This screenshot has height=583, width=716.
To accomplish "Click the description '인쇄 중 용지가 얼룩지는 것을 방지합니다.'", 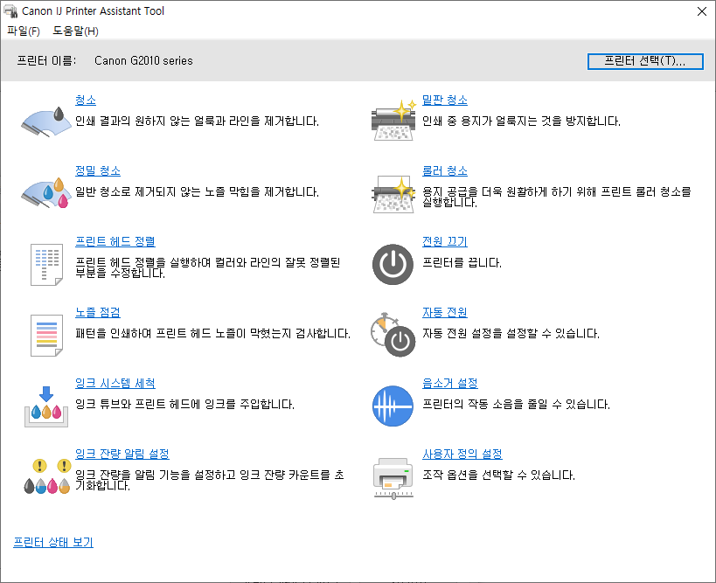I will [x=521, y=121].
